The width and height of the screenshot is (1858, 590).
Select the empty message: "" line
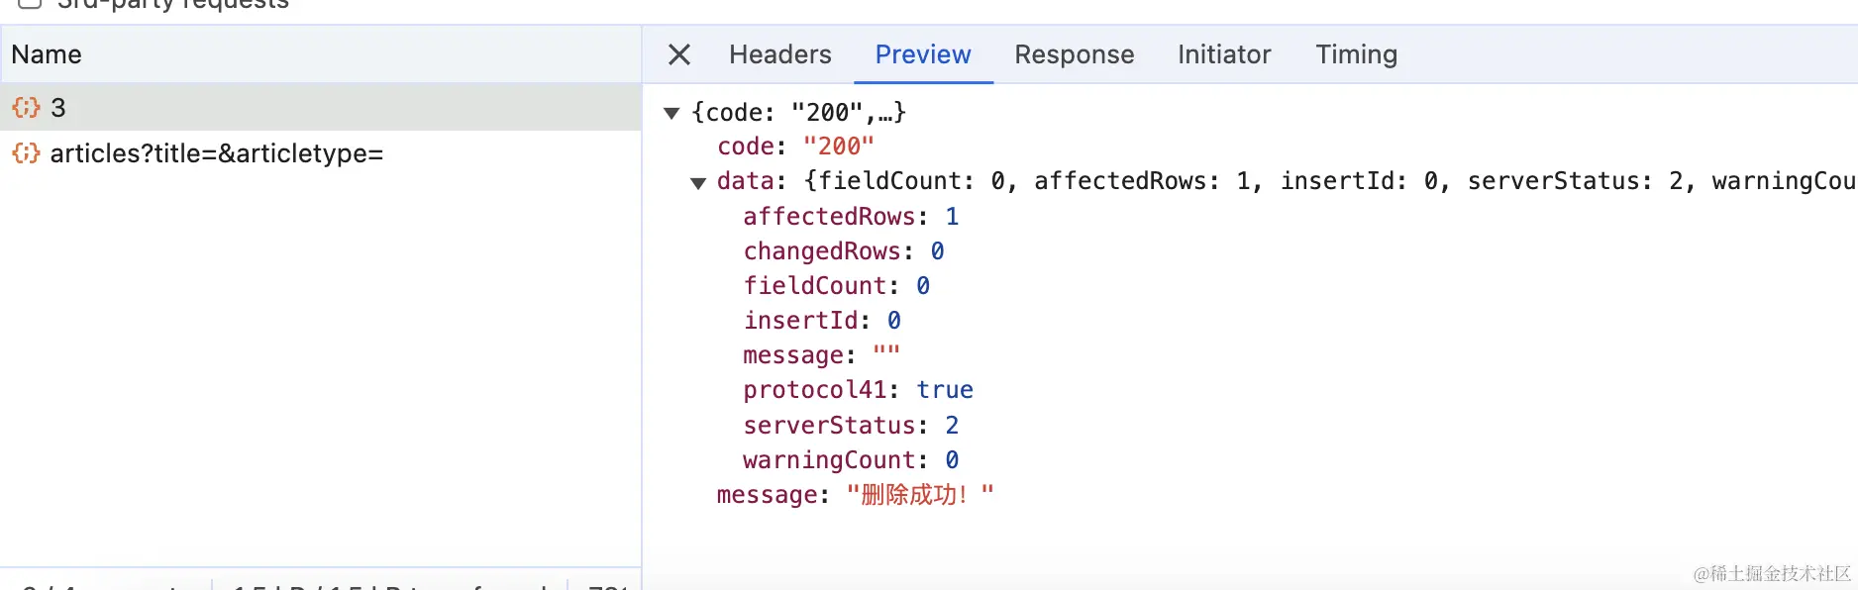pos(822,355)
